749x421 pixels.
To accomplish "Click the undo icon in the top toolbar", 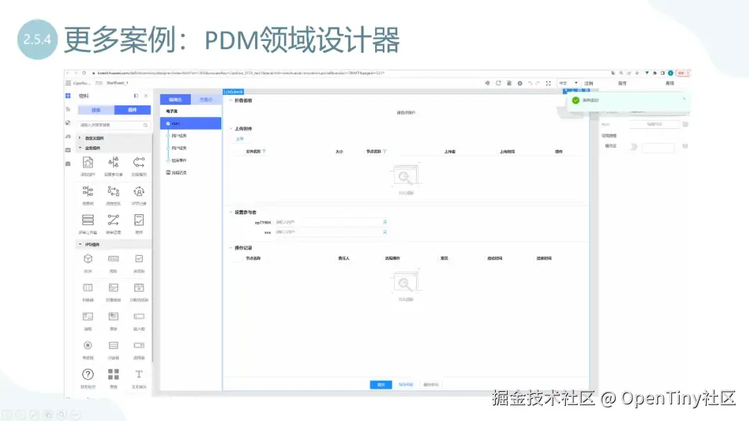I will [x=531, y=83].
